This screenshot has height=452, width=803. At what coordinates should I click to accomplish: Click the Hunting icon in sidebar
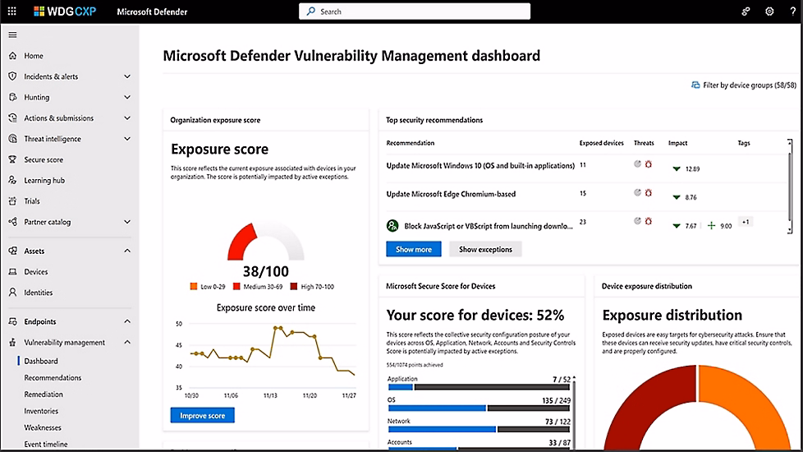(x=13, y=97)
